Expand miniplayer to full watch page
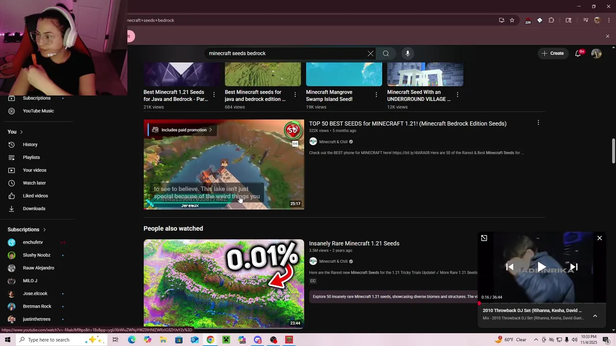 tap(484, 238)
